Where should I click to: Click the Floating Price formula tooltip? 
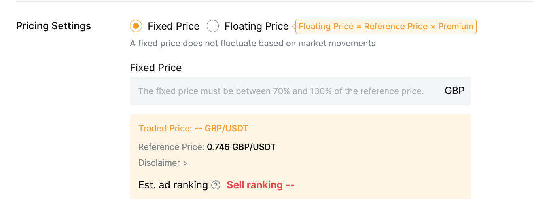tap(386, 27)
